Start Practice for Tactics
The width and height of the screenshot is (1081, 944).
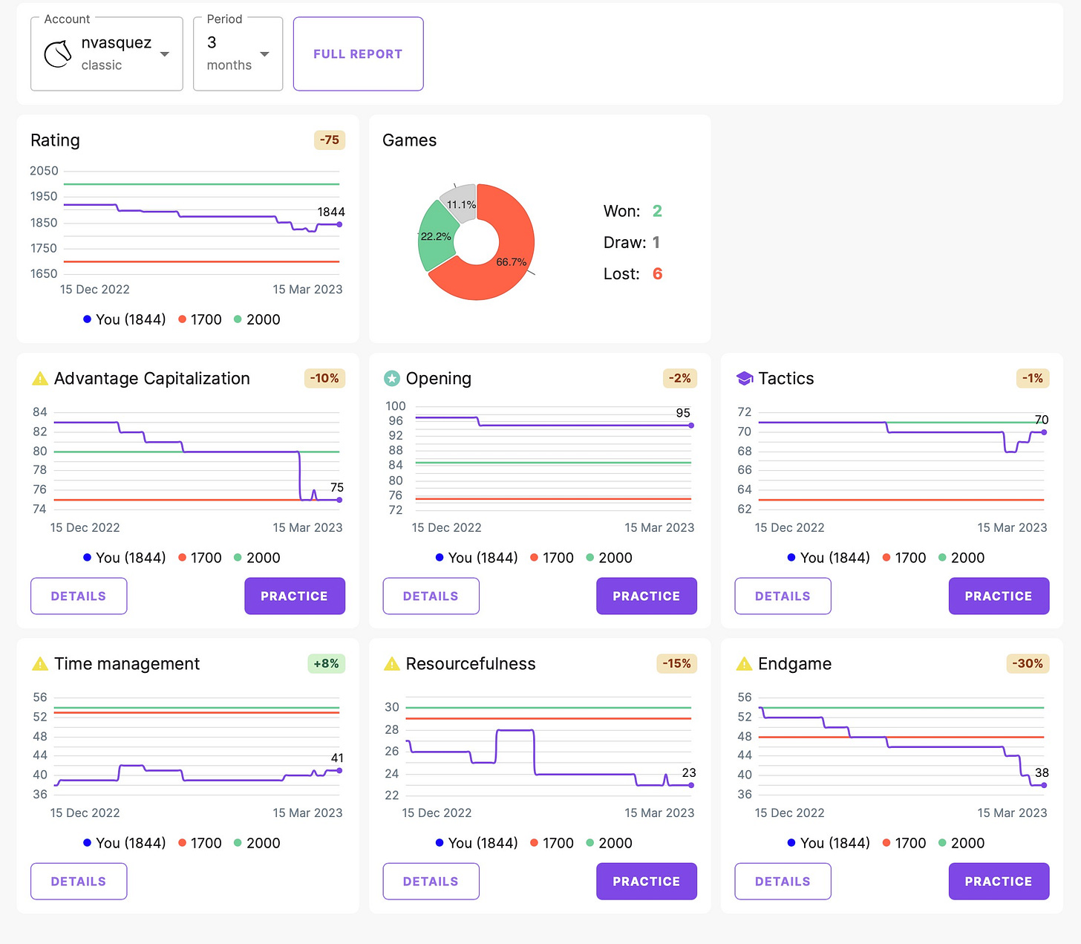coord(999,596)
